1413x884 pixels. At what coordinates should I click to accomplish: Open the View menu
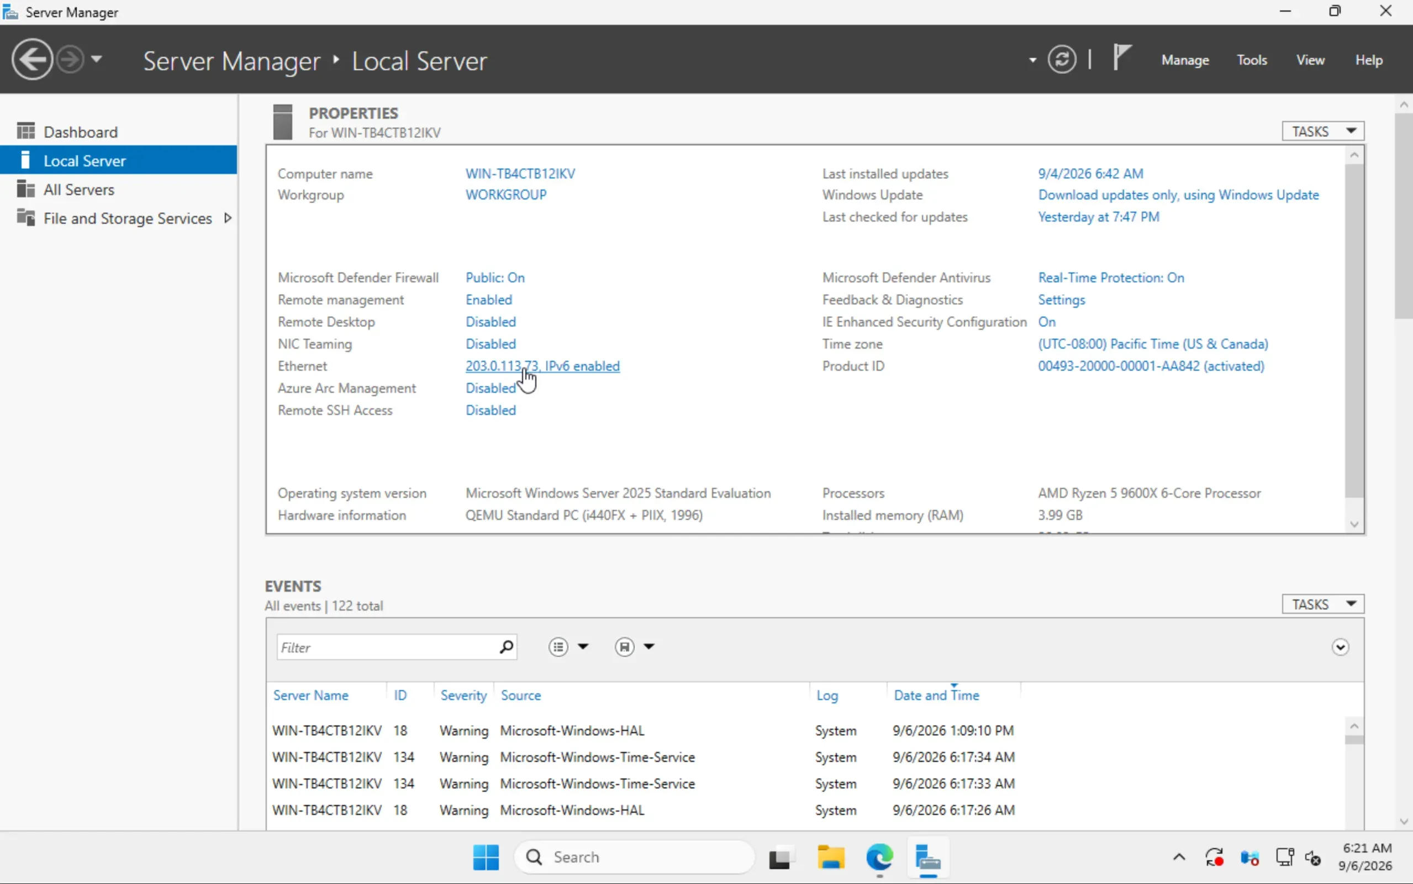click(1310, 60)
